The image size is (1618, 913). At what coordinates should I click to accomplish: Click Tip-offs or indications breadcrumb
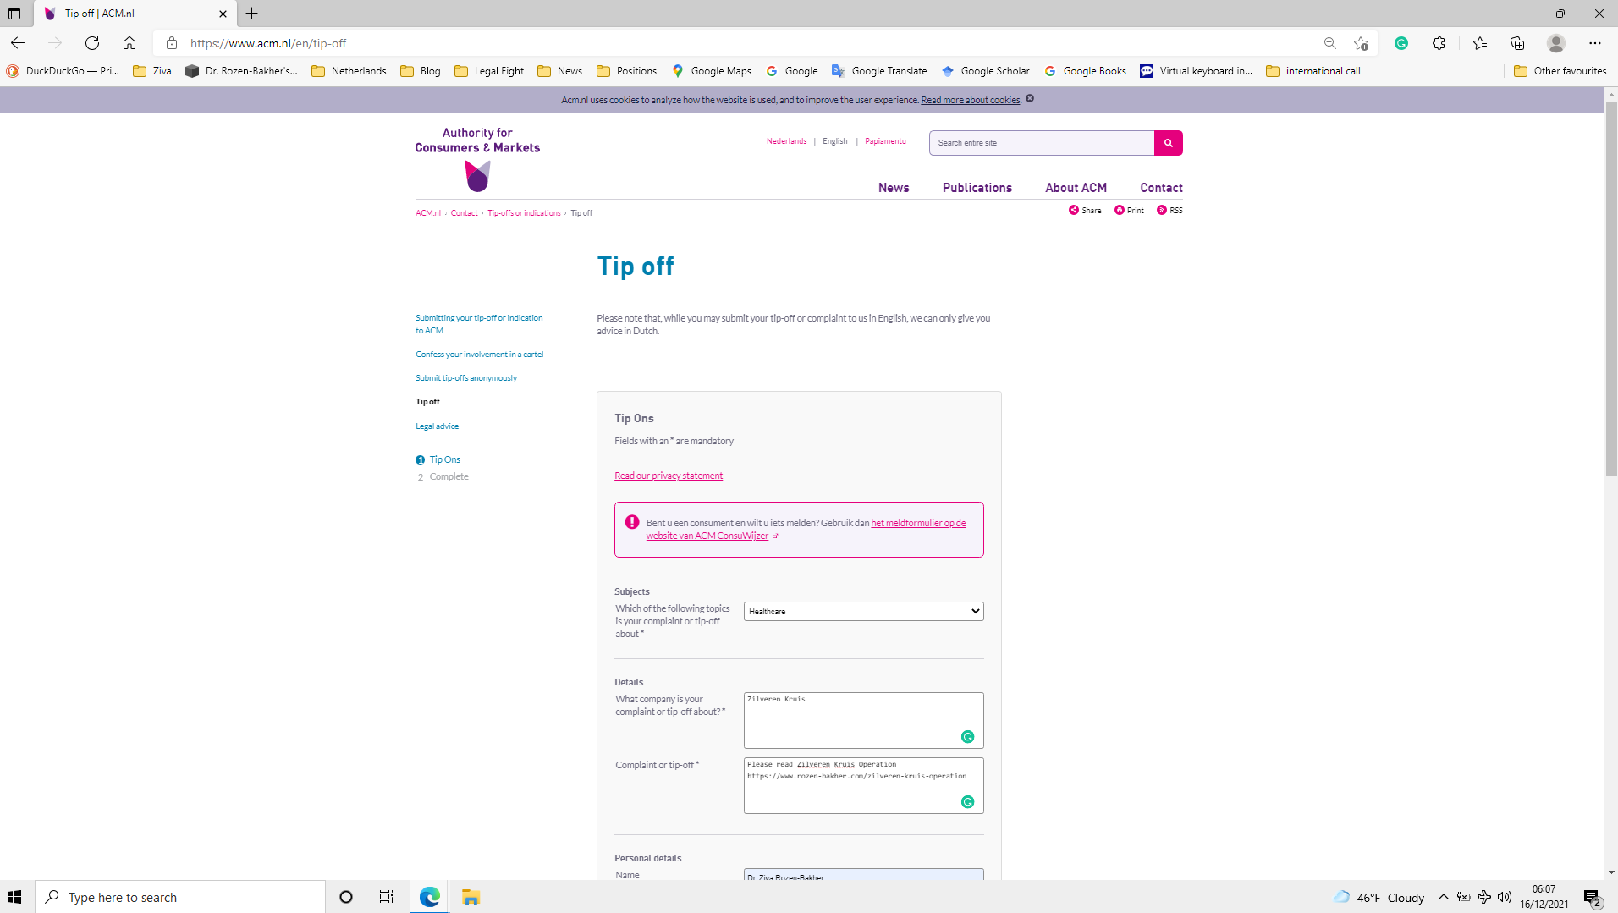[x=524, y=213]
